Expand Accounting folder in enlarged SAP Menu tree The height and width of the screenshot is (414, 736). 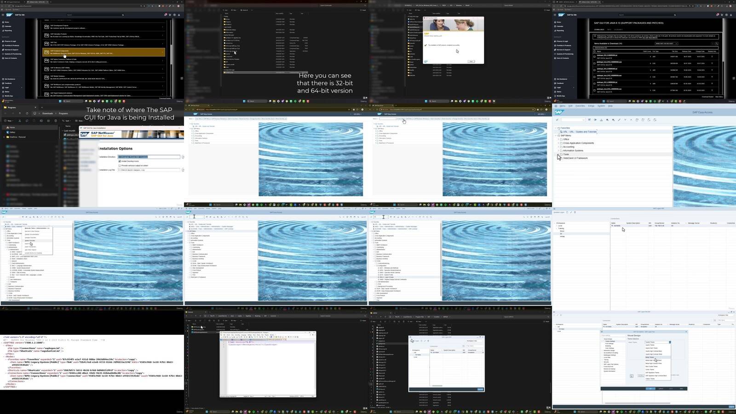pyautogui.click(x=558, y=147)
